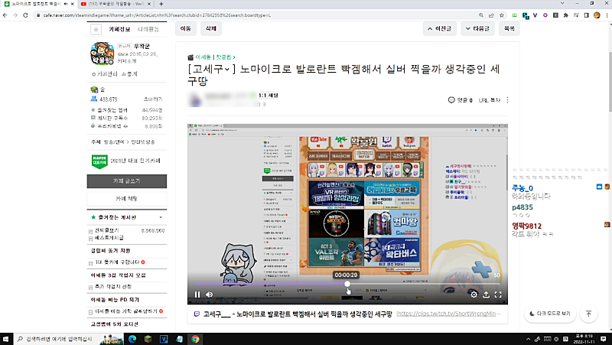Click the favorite star next to 카페정보

[x=96, y=30]
